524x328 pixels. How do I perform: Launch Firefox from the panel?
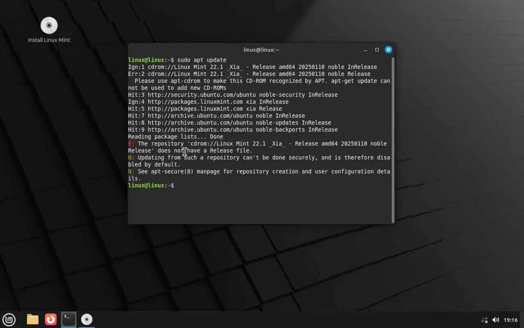tap(51, 319)
